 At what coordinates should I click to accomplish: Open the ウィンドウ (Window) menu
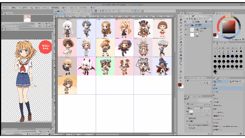[83, 8]
